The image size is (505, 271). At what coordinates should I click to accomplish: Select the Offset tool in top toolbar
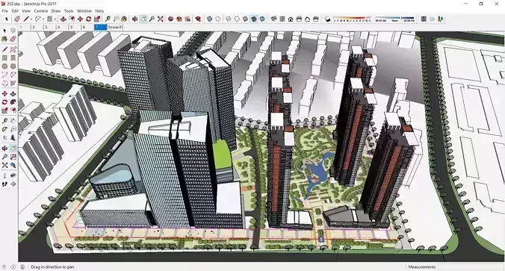pos(72,19)
